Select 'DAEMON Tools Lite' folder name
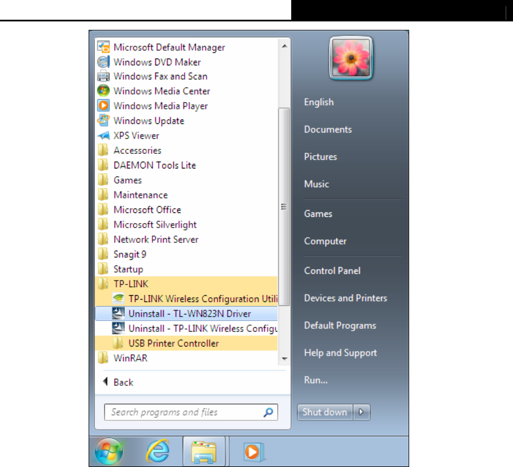This screenshot has height=467, width=513. click(x=155, y=165)
